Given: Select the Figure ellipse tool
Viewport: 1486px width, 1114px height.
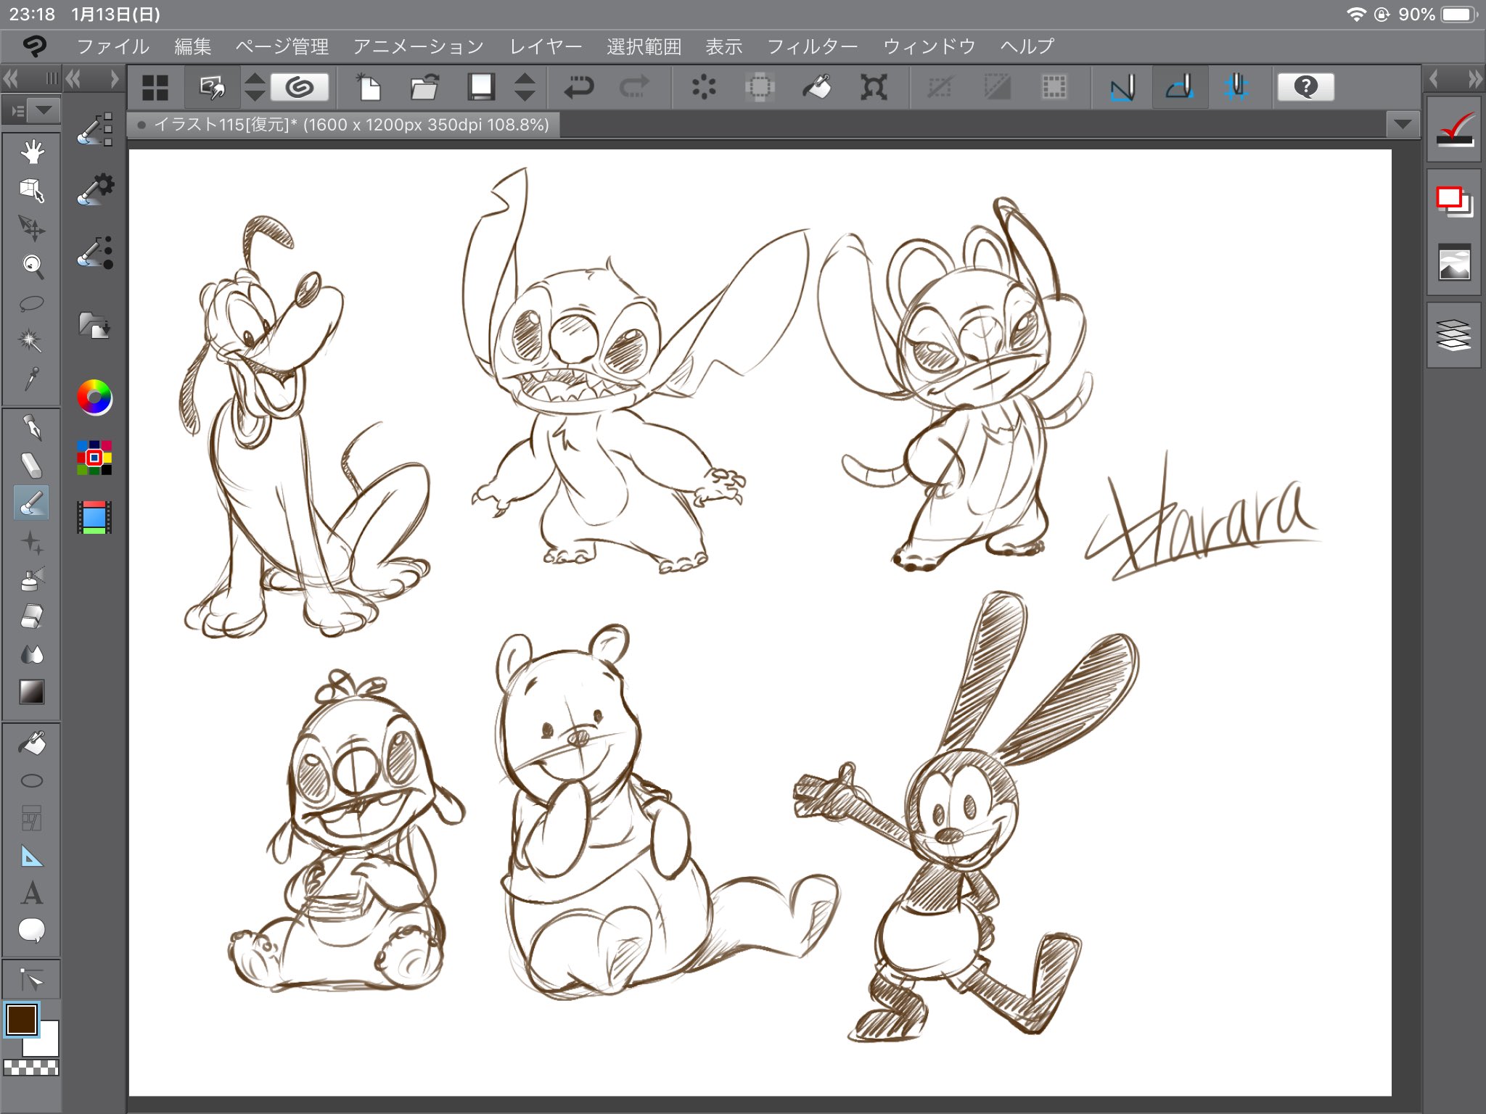Looking at the screenshot, I should pyautogui.click(x=31, y=781).
